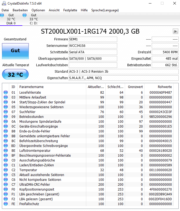Click the Gut overall health status button
This screenshot has height=211, width=180.
[x=15, y=51]
